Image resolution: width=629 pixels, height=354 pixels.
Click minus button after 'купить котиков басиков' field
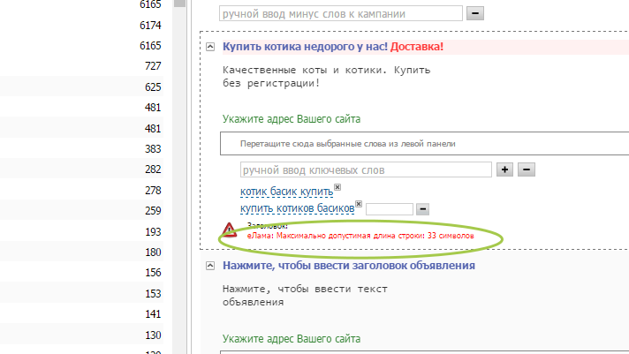point(422,209)
